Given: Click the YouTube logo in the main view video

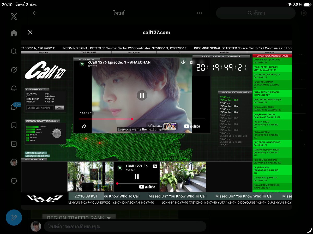Looking at the screenshot, I should coord(192,126).
